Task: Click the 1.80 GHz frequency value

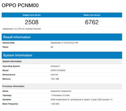Action: pyautogui.click(x=55, y=104)
